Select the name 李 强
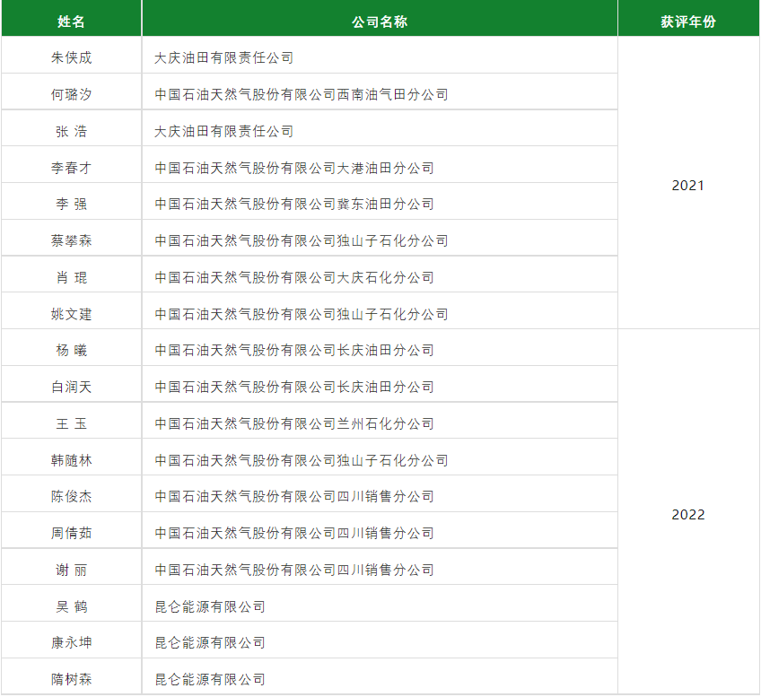This screenshot has width=761, height=697. pos(72,204)
